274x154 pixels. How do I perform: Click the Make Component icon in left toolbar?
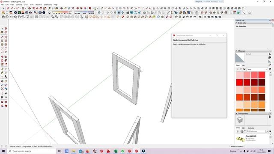pos(6,28)
